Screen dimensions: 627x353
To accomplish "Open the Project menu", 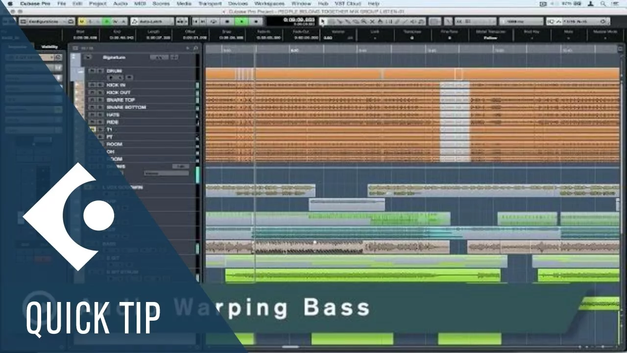I will tap(98, 3).
